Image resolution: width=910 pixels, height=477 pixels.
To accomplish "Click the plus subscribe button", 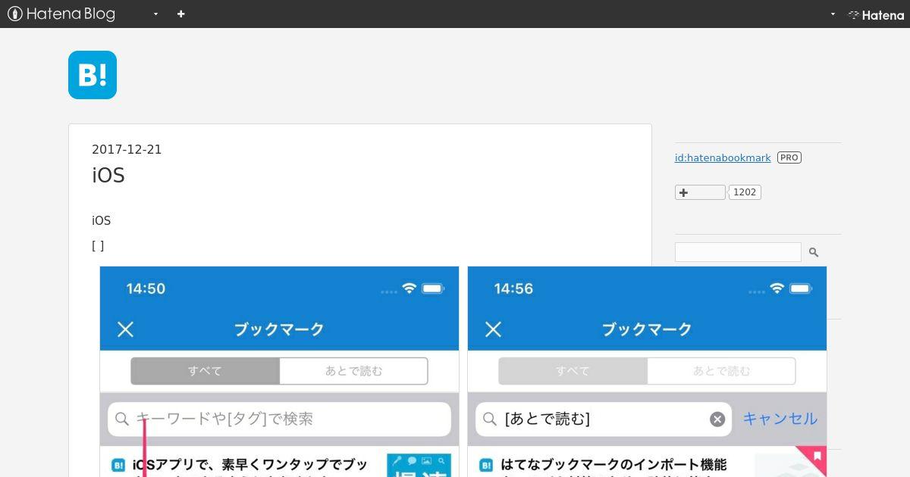I will click(x=700, y=192).
